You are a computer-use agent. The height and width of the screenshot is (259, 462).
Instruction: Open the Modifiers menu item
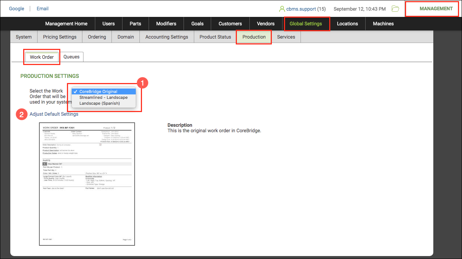click(x=166, y=24)
